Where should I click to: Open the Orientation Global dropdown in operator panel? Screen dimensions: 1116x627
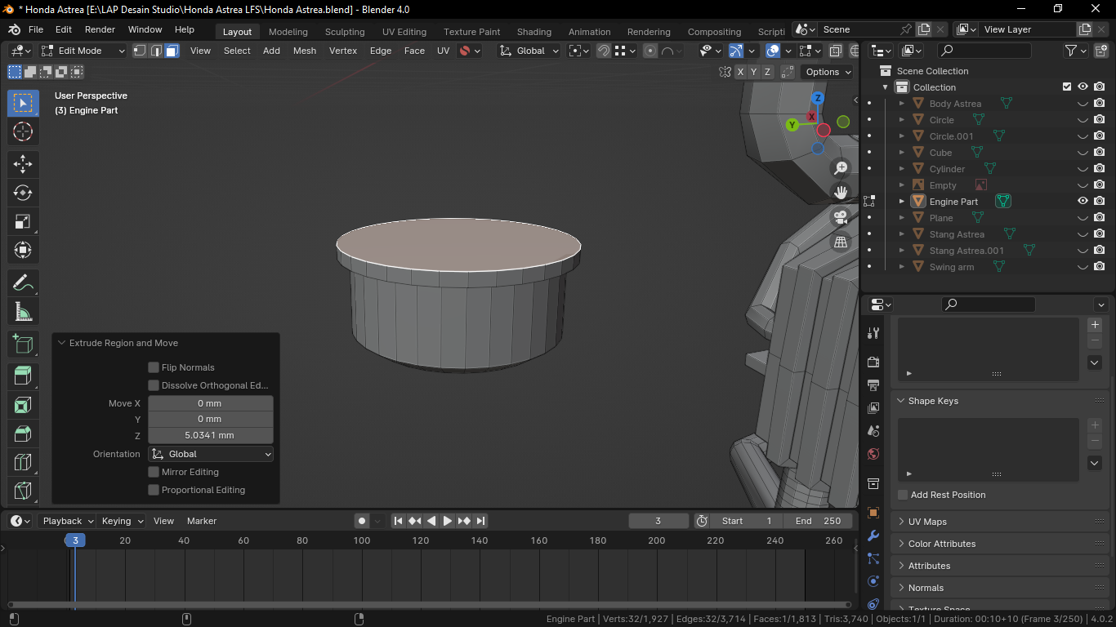click(x=211, y=454)
